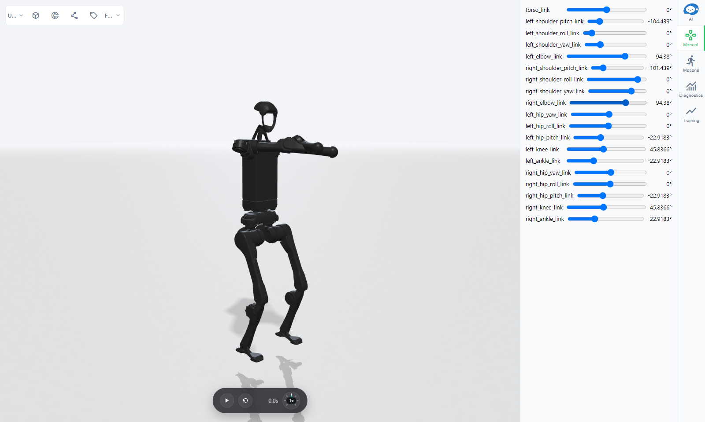705x422 pixels.
Task: Click the right_hip_roll_link slider
Action: click(x=609, y=184)
